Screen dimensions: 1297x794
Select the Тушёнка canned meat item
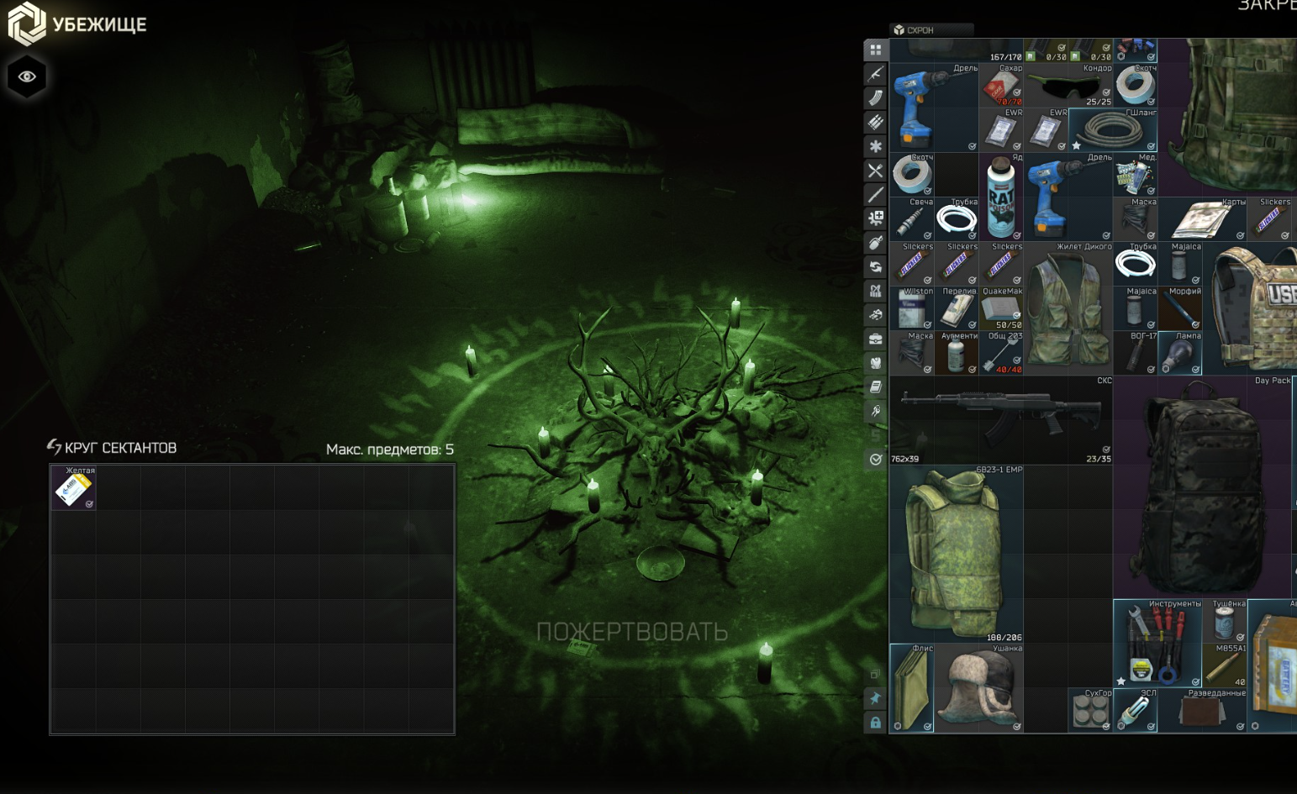coord(1225,621)
